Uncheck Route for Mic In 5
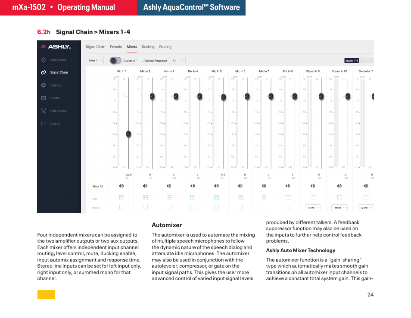The width and height of the screenshot is (411, 318). tap(217, 197)
